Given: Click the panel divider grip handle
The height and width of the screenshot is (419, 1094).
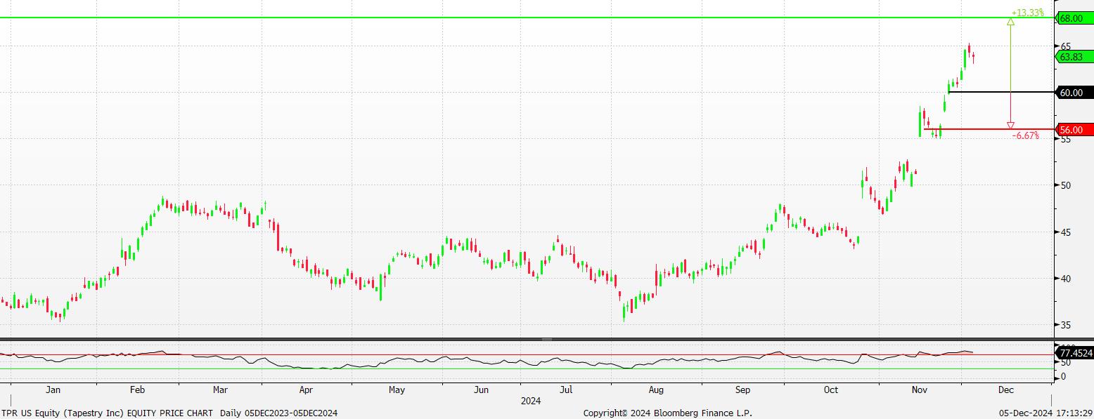Looking at the screenshot, I should tap(546, 339).
